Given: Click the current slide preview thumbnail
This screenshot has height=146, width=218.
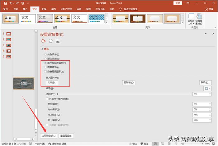Looking at the screenshot, I should click(24, 83).
